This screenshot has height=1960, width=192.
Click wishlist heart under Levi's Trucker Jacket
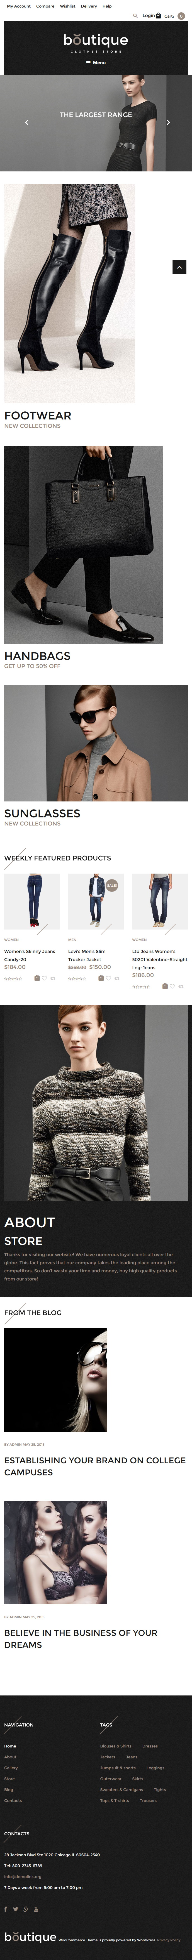108,978
